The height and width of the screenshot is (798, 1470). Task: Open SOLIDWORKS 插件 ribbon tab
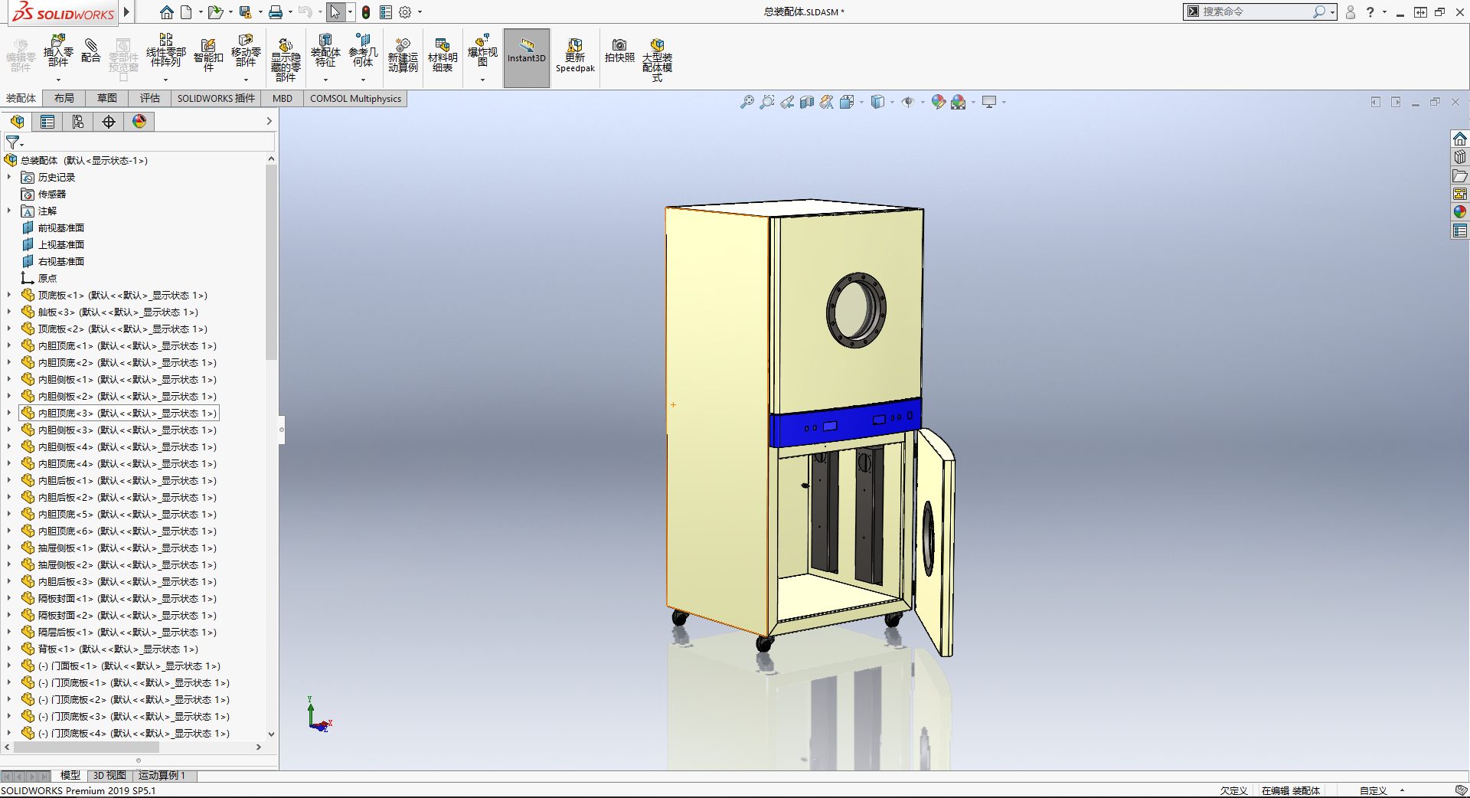pos(216,98)
